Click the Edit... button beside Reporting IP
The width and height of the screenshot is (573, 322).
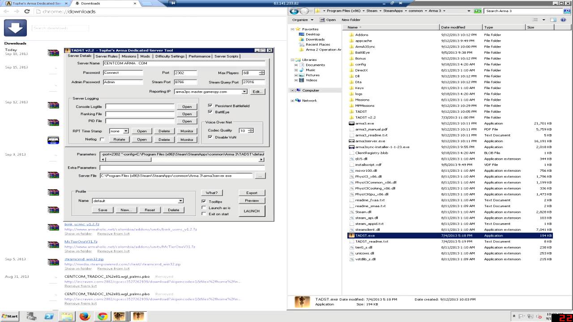pyautogui.click(x=257, y=92)
